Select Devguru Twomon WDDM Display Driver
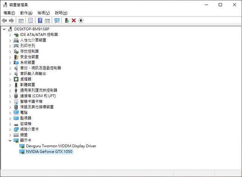242x177 pixels. click(60, 146)
